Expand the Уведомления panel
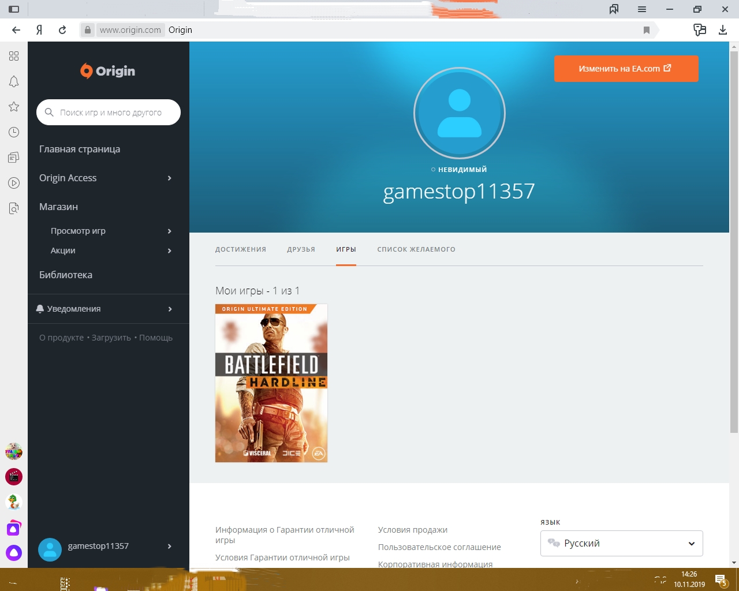The width and height of the screenshot is (739, 591). tap(170, 309)
